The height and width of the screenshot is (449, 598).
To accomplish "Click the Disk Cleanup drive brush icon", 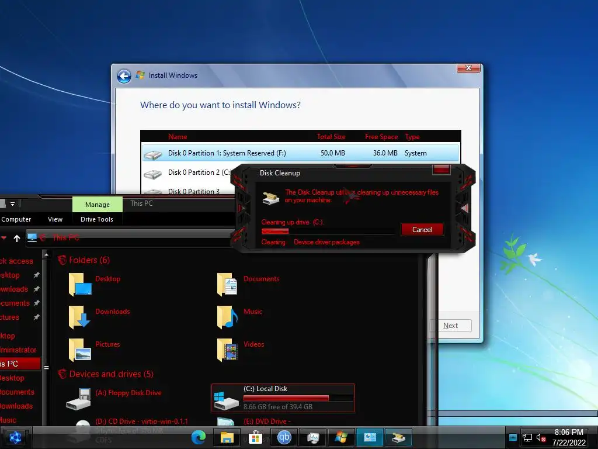I will click(271, 198).
